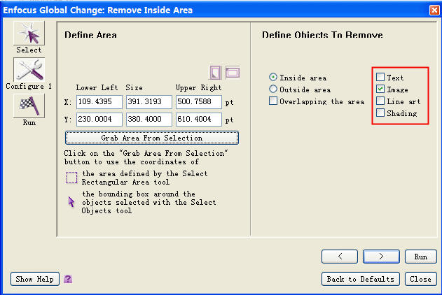442x295 pixels.
Task: Click the Upper Right Y field 610.4004
Action: tap(199, 120)
